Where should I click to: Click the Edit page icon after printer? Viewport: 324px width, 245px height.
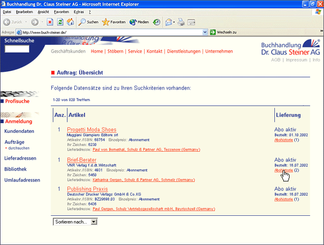[x=191, y=22]
